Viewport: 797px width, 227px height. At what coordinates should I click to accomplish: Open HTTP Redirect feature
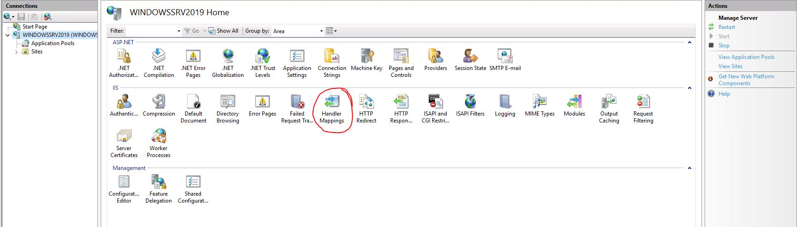[367, 109]
